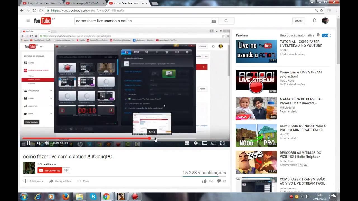Viewport: 358px width, 201px height.
Task: Open the on-screen keyboard in search box
Action: (x=214, y=21)
